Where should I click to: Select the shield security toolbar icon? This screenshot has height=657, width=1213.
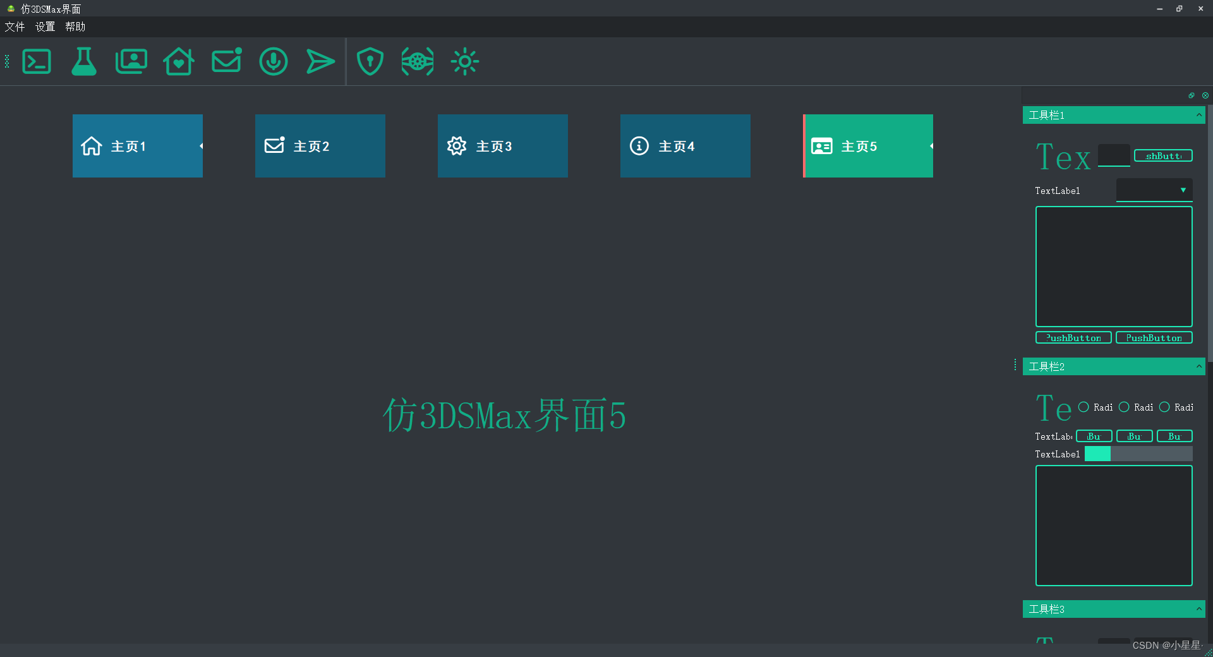point(370,61)
